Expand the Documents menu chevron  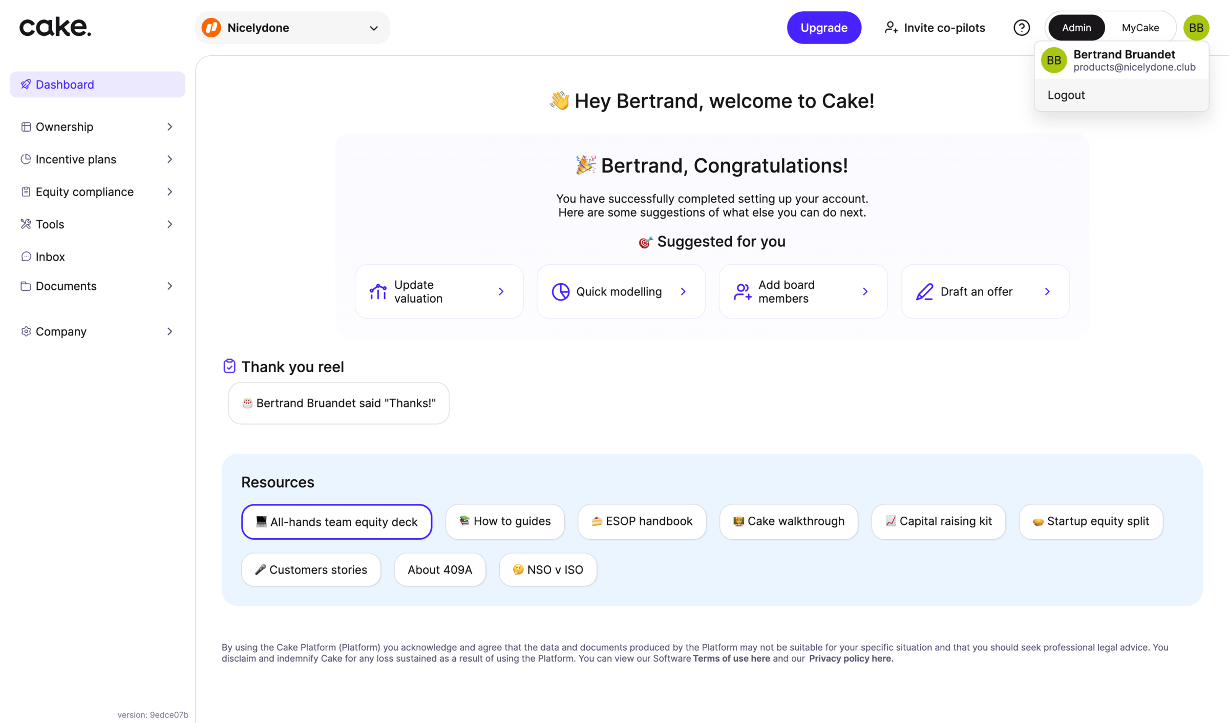[x=169, y=286]
